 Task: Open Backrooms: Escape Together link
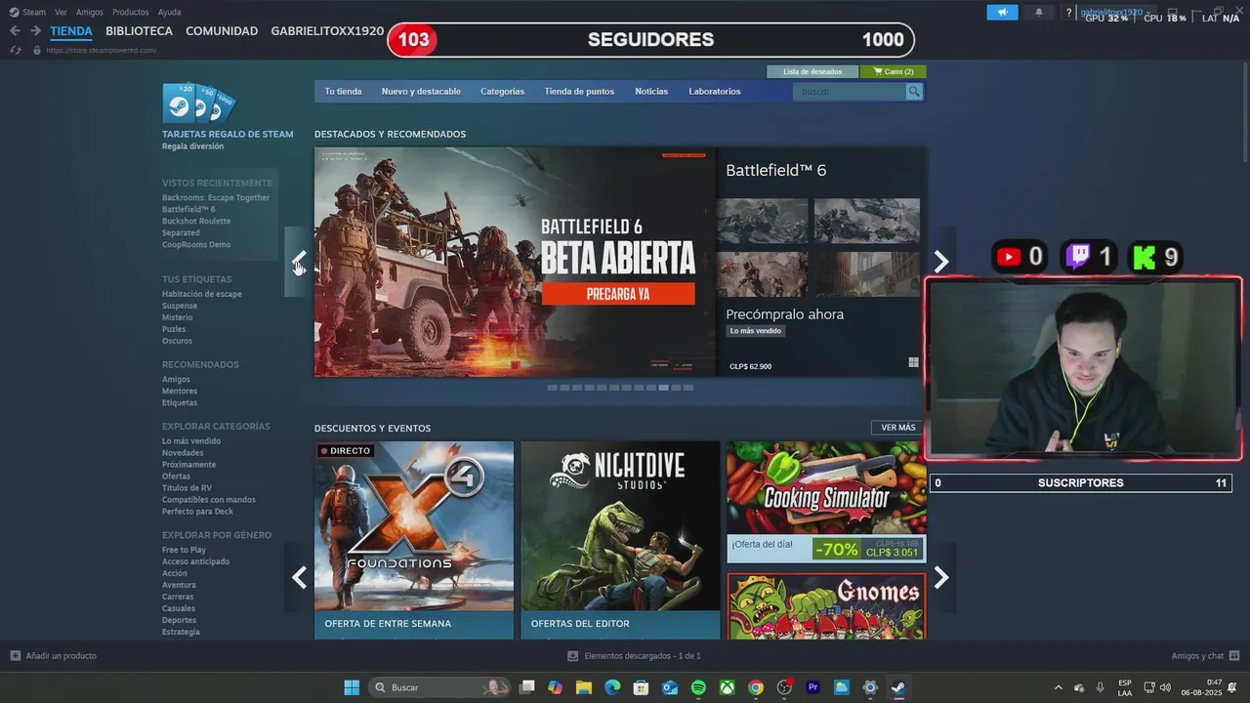click(216, 198)
